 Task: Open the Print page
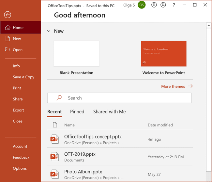click(17, 88)
